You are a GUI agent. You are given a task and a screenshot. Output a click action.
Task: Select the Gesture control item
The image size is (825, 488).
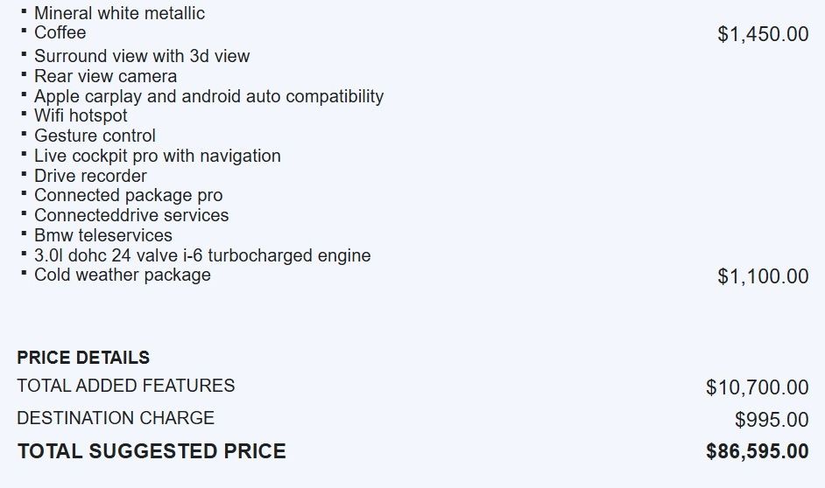95,136
